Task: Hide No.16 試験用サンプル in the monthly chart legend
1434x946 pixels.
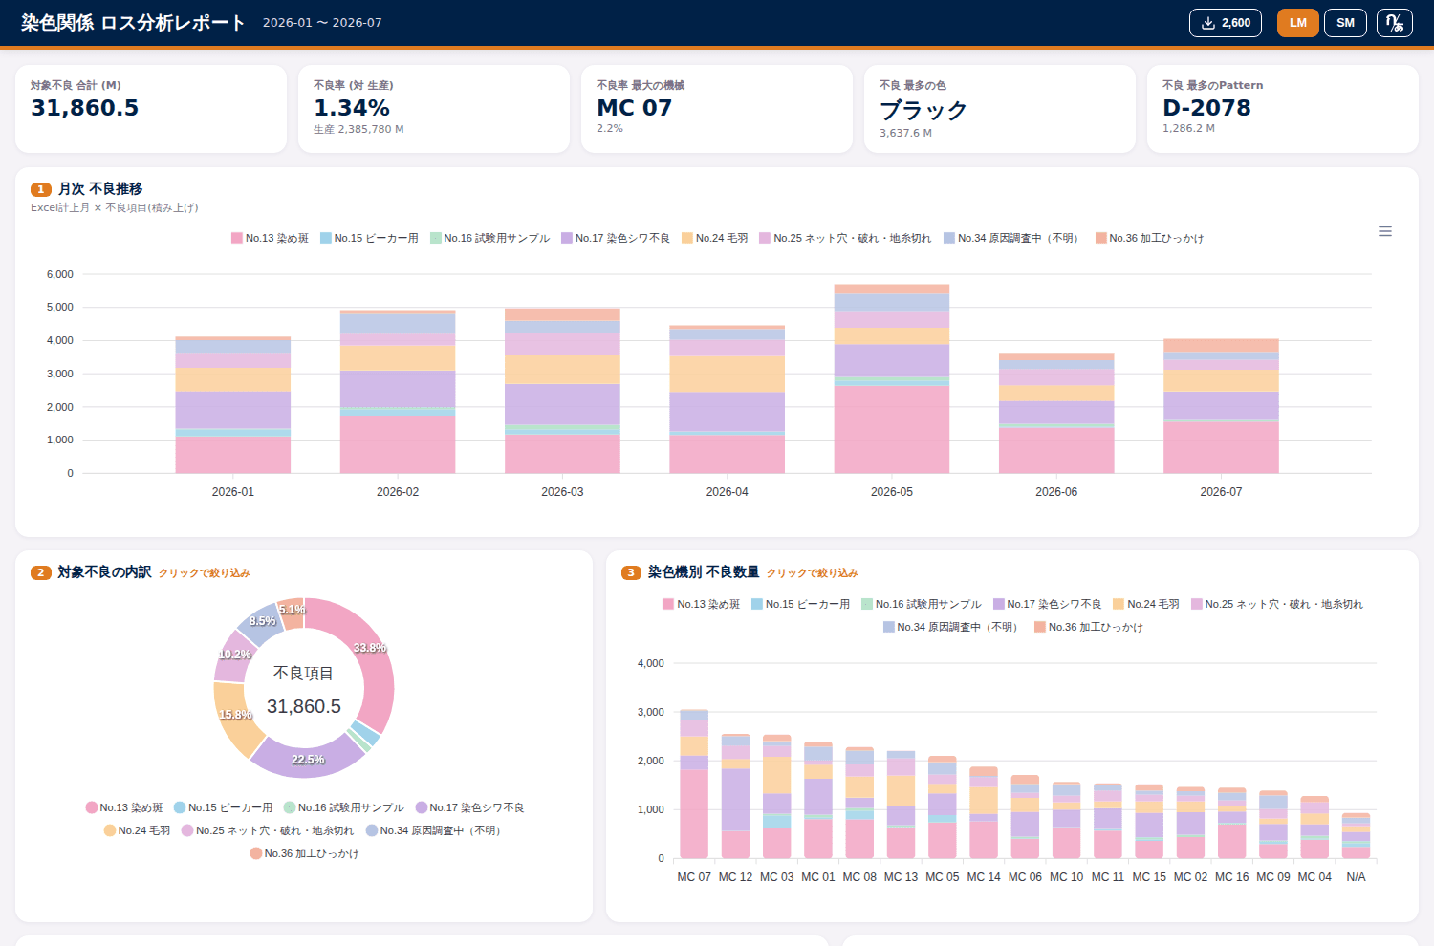Action: [x=490, y=238]
